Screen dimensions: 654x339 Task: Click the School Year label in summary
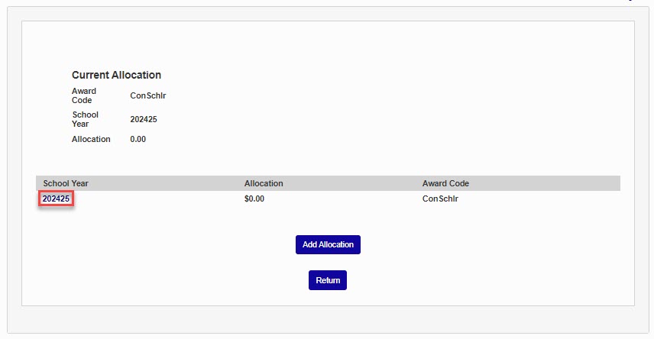coord(85,119)
